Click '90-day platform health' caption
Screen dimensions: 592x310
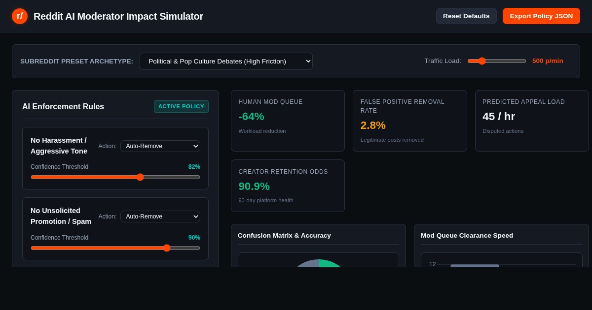point(266,200)
